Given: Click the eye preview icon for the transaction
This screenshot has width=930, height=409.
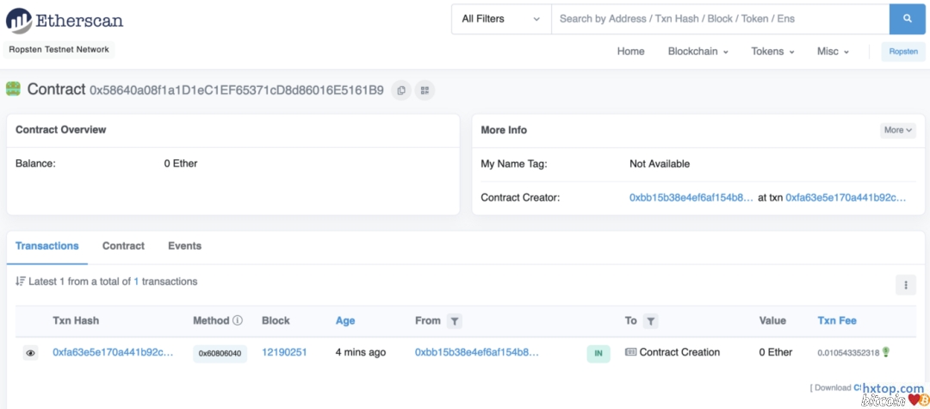Looking at the screenshot, I should tap(31, 353).
